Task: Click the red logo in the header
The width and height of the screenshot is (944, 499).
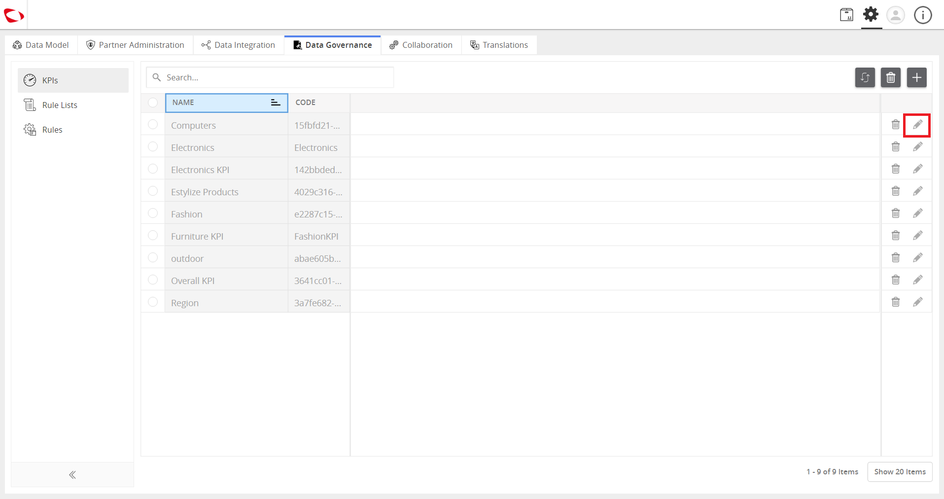Action: coord(14,15)
